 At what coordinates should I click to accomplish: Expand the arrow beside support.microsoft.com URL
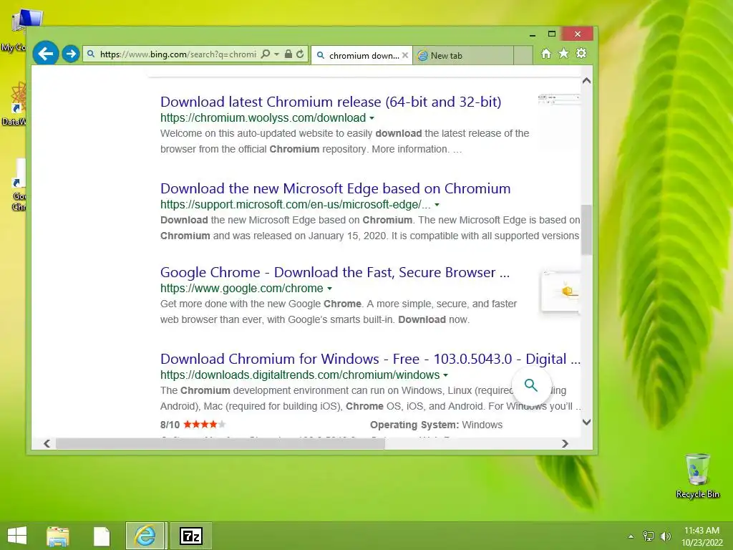coord(437,205)
